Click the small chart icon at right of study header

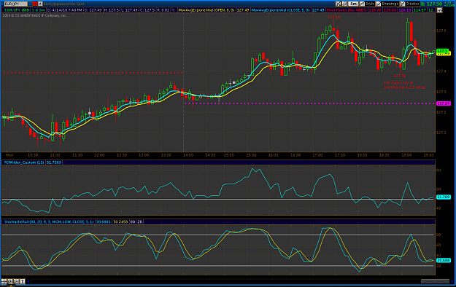click(439, 10)
